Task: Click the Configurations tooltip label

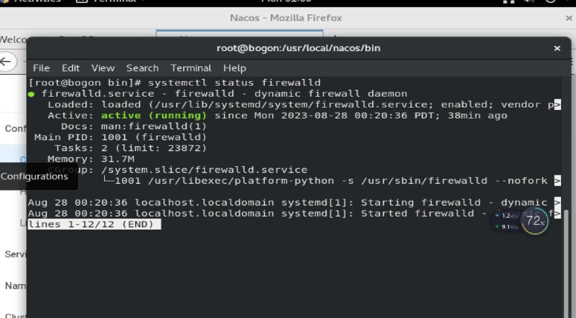Action: [34, 177]
